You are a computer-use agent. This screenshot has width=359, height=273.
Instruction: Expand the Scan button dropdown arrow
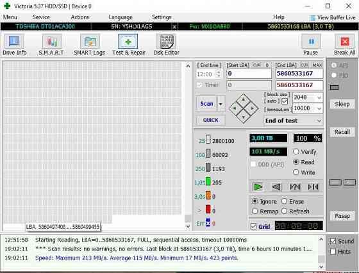click(x=221, y=104)
